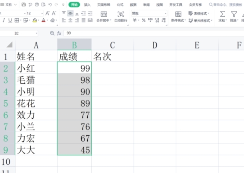
Task: Switch to the 审阅 tab
Action: (x=146, y=5)
